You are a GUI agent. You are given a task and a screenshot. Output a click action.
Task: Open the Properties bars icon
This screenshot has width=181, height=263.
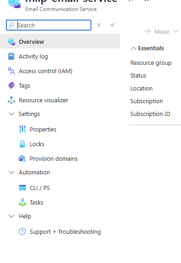22,129
